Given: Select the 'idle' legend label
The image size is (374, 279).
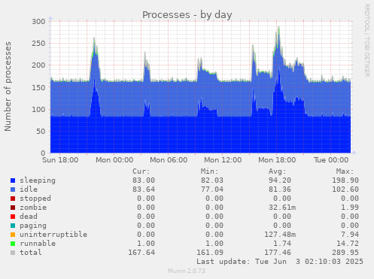Looking at the screenshot, I should coord(29,190).
